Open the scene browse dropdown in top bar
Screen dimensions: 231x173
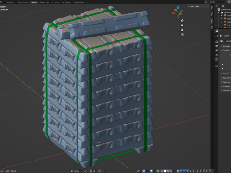pyautogui.click(x=206, y=2)
